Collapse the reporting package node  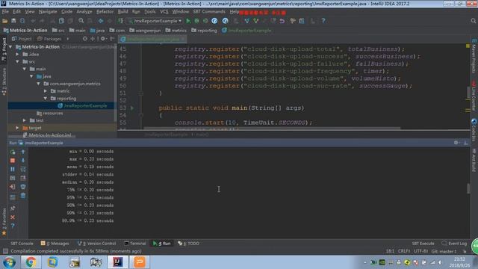[46, 98]
